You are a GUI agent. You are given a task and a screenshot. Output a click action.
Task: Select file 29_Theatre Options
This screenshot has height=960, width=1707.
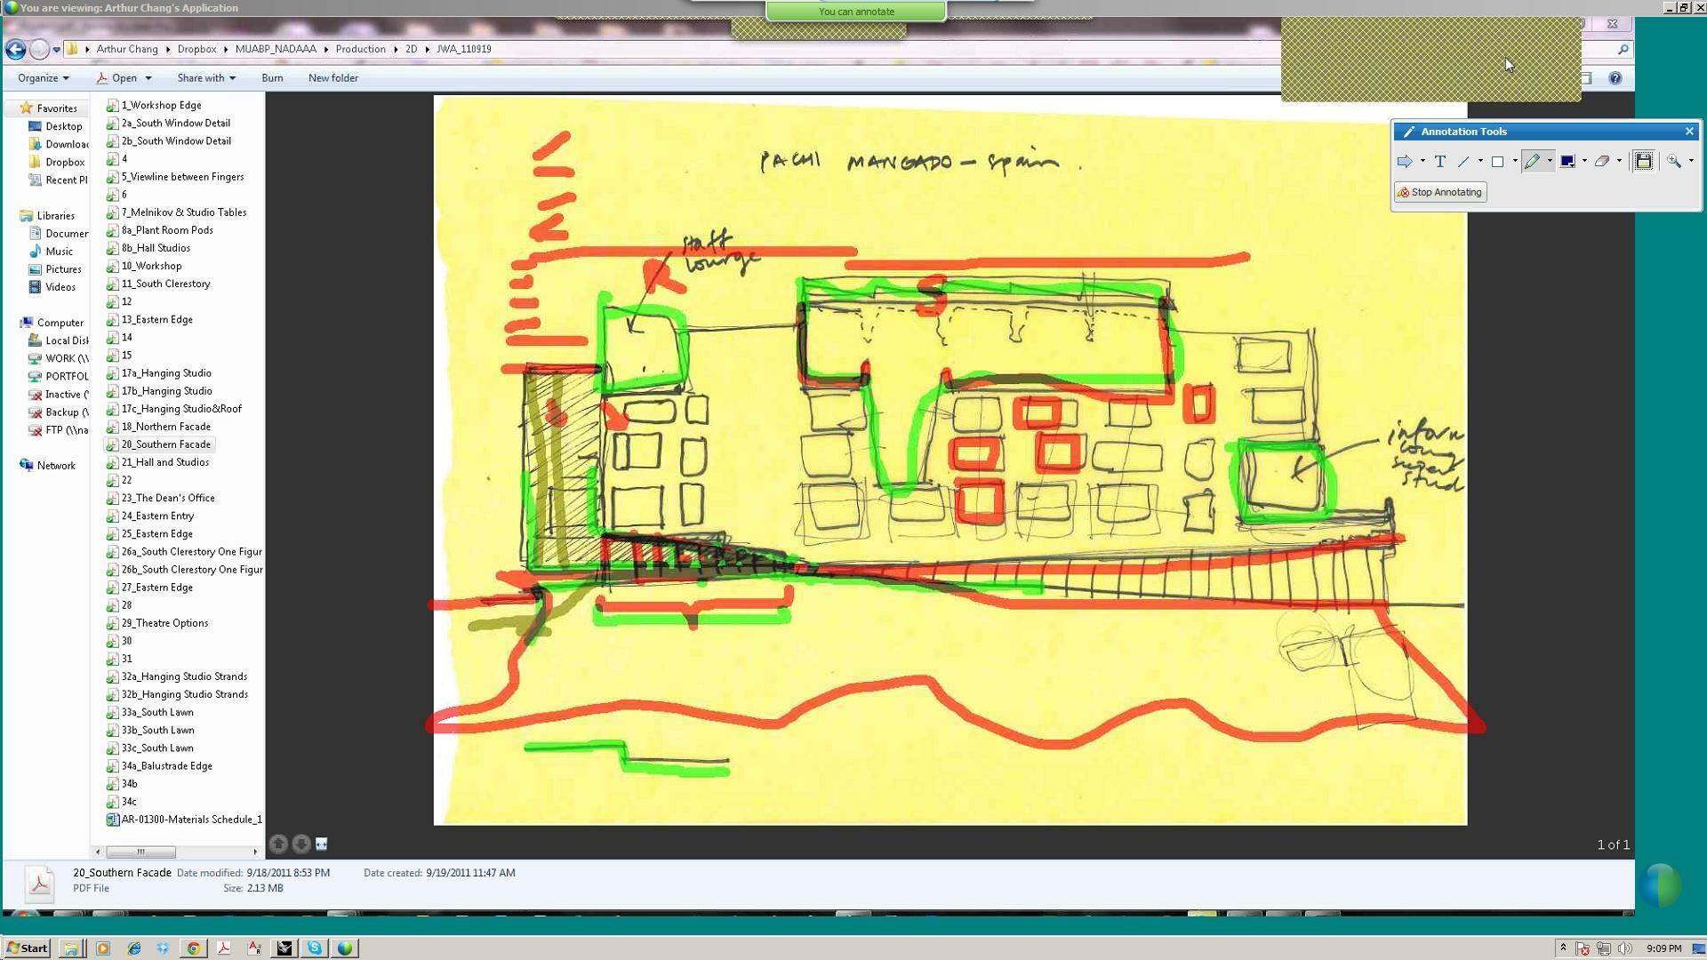[x=157, y=623]
